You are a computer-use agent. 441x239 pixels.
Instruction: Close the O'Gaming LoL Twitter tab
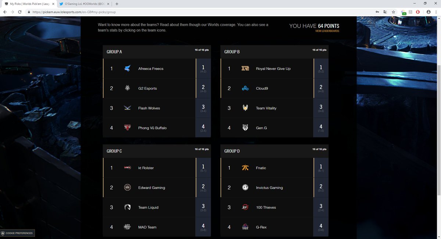point(108,4)
